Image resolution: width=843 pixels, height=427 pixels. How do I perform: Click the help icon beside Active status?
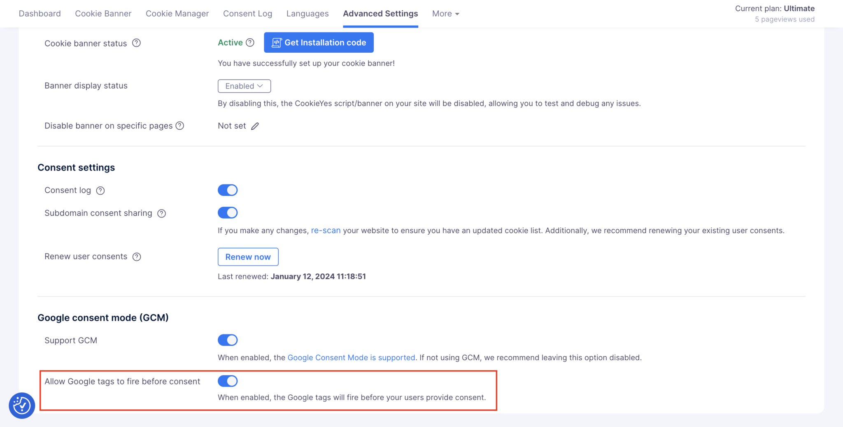point(250,42)
